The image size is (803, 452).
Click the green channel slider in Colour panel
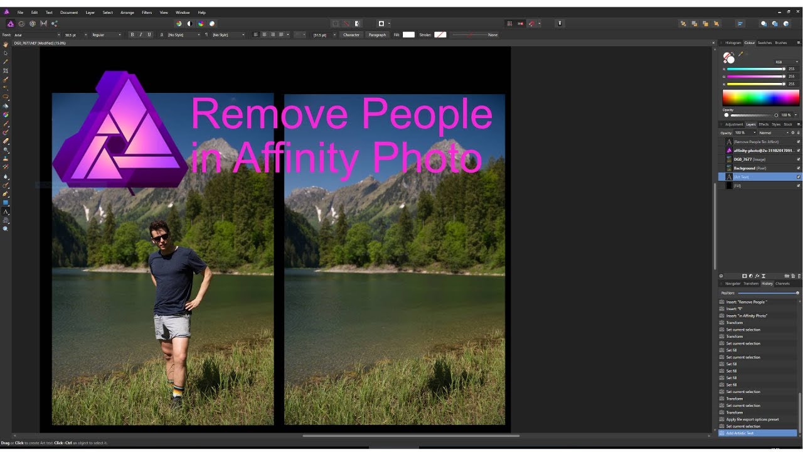coord(755,76)
